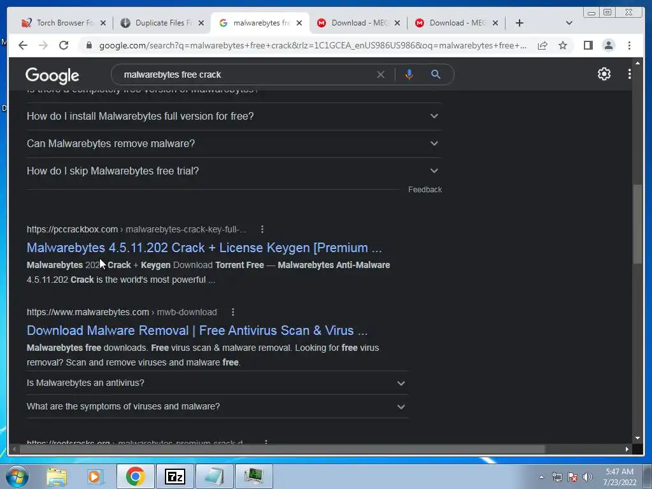Open the Chrome profile avatar
652x489 pixels.
(608, 45)
